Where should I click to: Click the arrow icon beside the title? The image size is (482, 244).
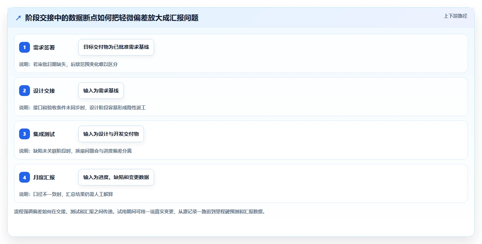(18, 18)
